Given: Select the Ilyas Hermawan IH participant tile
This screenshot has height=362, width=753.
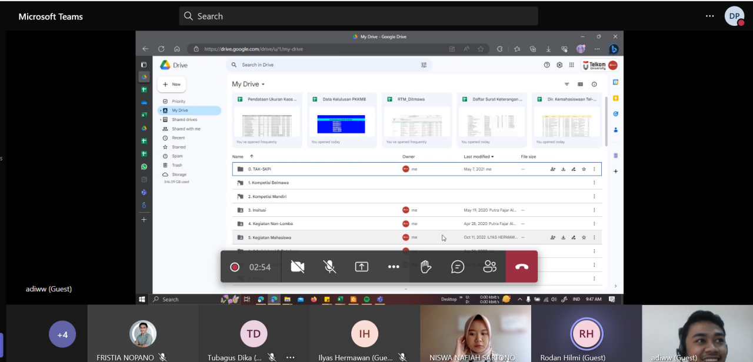Looking at the screenshot, I should pos(365,334).
